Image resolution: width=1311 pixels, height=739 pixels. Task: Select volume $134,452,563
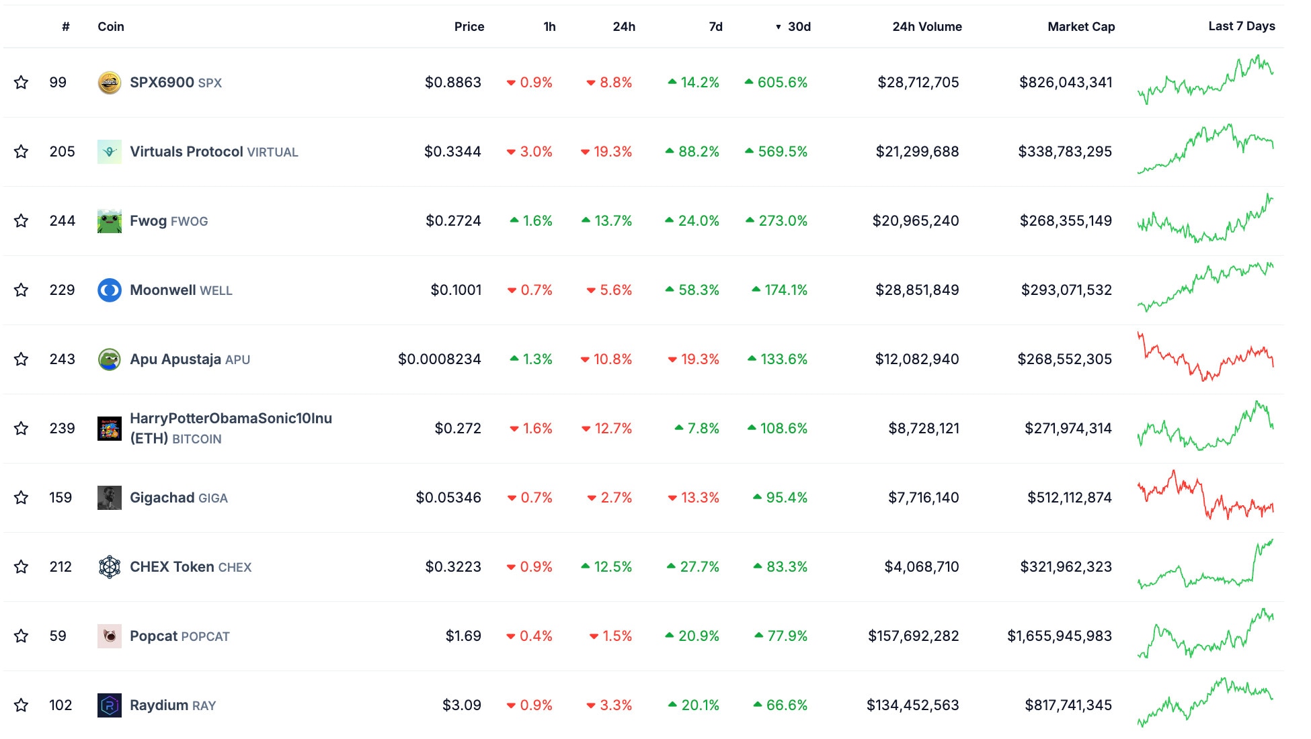pyautogui.click(x=913, y=705)
